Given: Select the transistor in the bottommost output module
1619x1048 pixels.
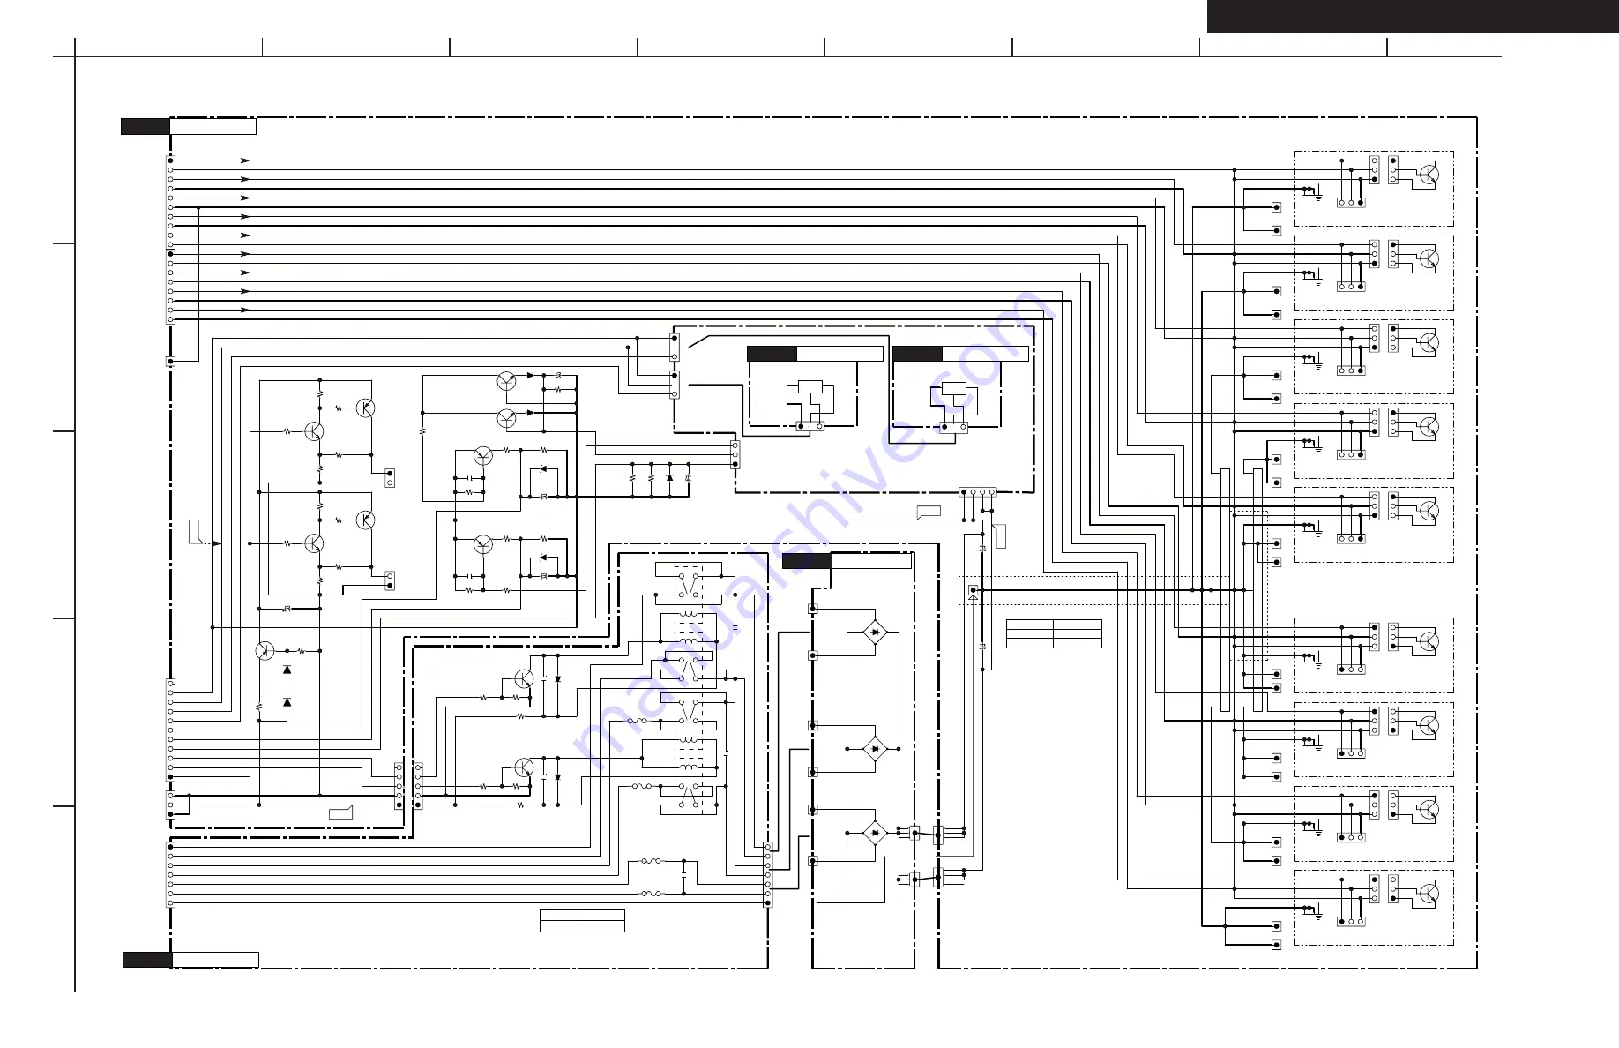Looking at the screenshot, I should (1429, 894).
